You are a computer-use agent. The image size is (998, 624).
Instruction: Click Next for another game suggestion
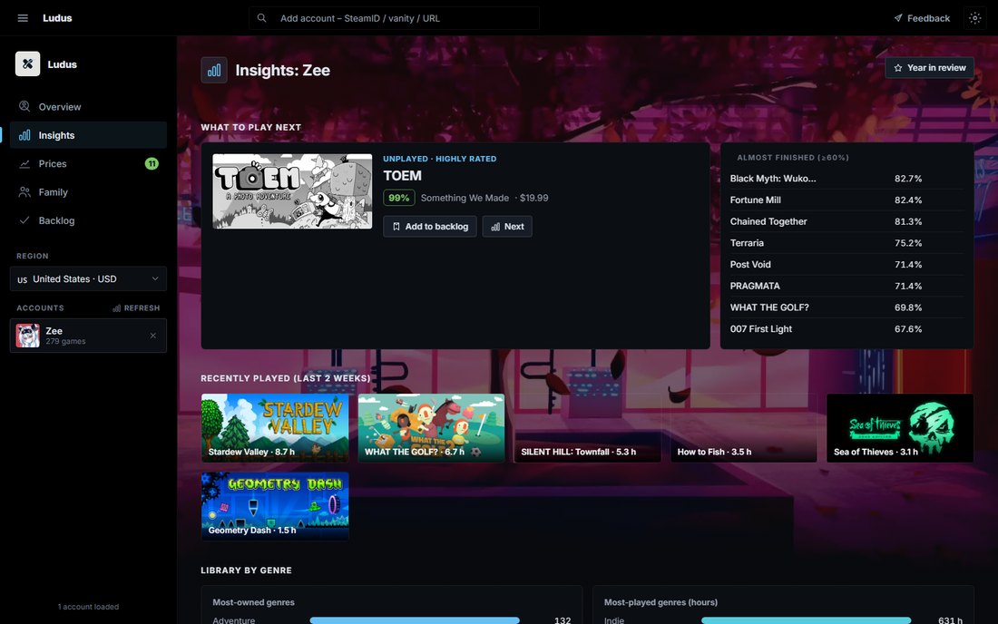507,227
